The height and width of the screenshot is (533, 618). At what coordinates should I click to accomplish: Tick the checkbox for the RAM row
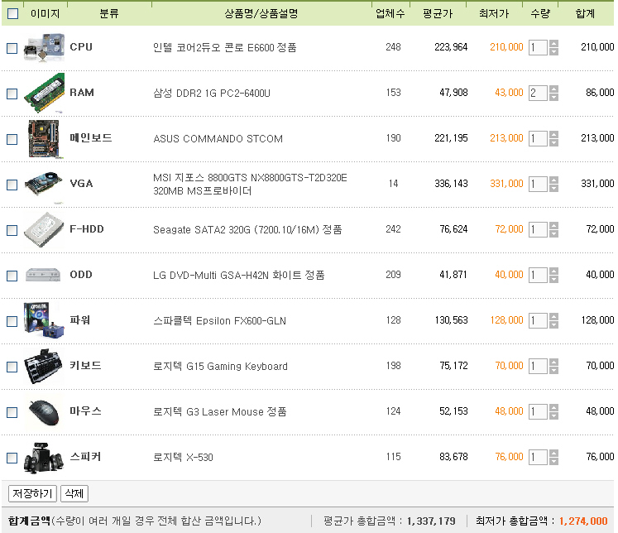click(12, 94)
